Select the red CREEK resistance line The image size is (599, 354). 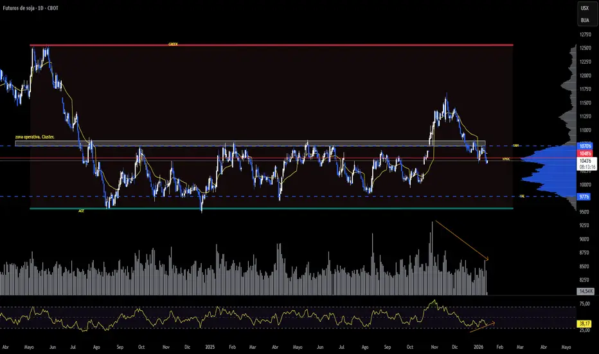coord(271,45)
